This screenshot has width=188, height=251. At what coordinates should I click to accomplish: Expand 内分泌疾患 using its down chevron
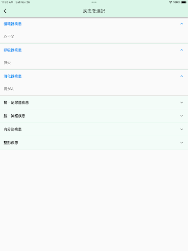click(x=182, y=129)
